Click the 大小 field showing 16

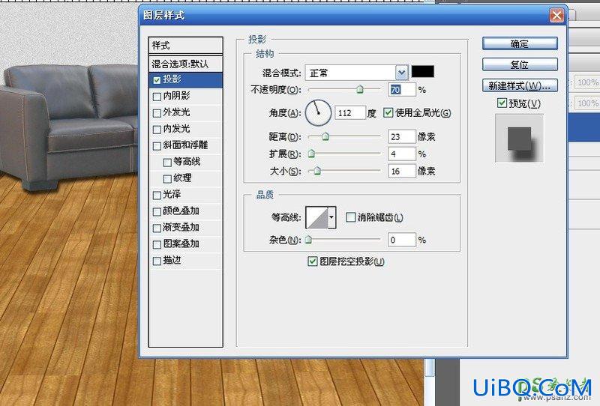pyautogui.click(x=402, y=171)
